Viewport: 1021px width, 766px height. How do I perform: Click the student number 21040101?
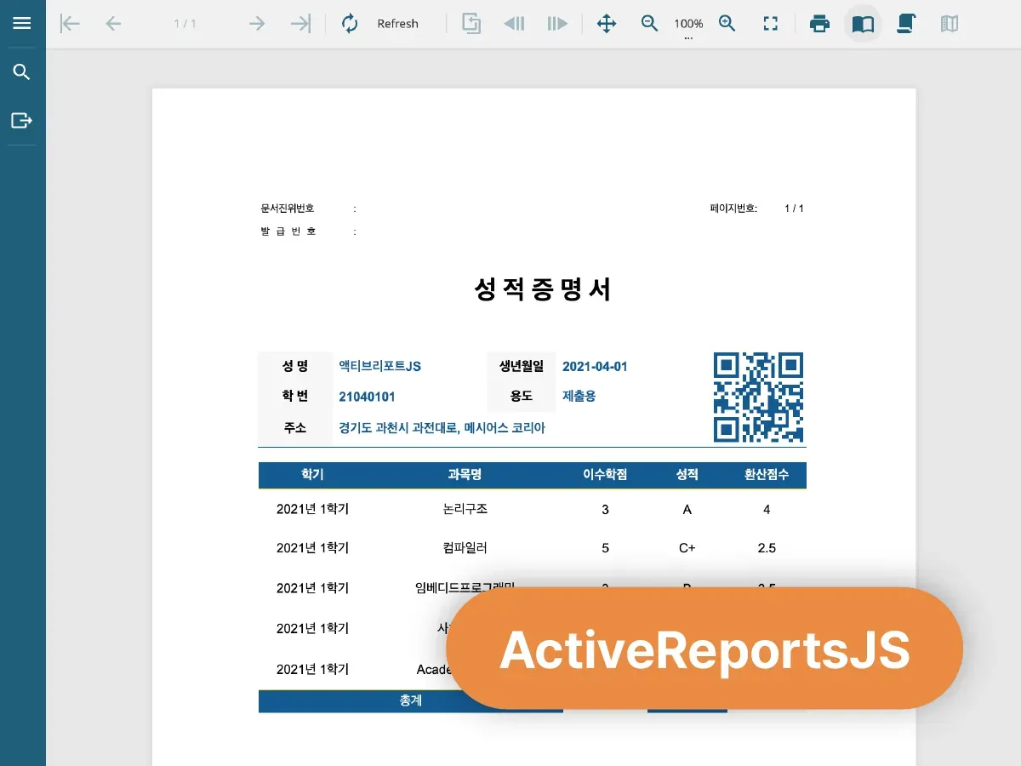(x=367, y=397)
